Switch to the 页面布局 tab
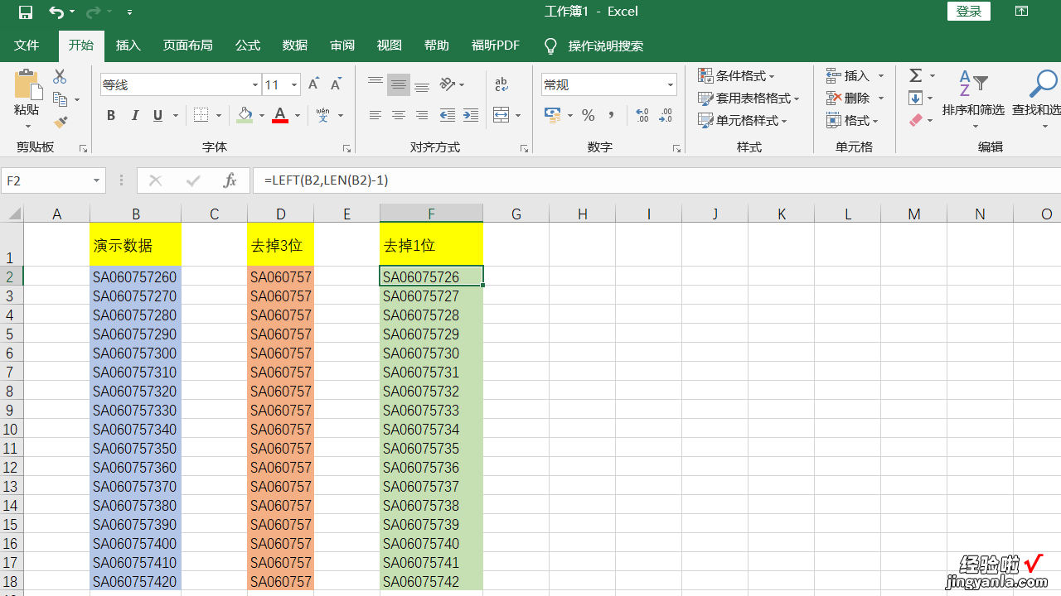The width and height of the screenshot is (1061, 596). (187, 46)
